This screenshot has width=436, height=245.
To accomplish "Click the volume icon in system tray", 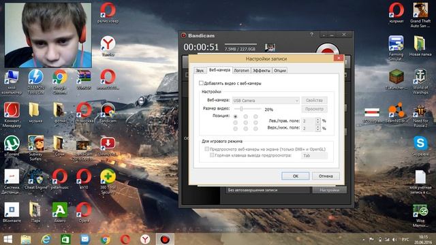I will pos(394,240).
